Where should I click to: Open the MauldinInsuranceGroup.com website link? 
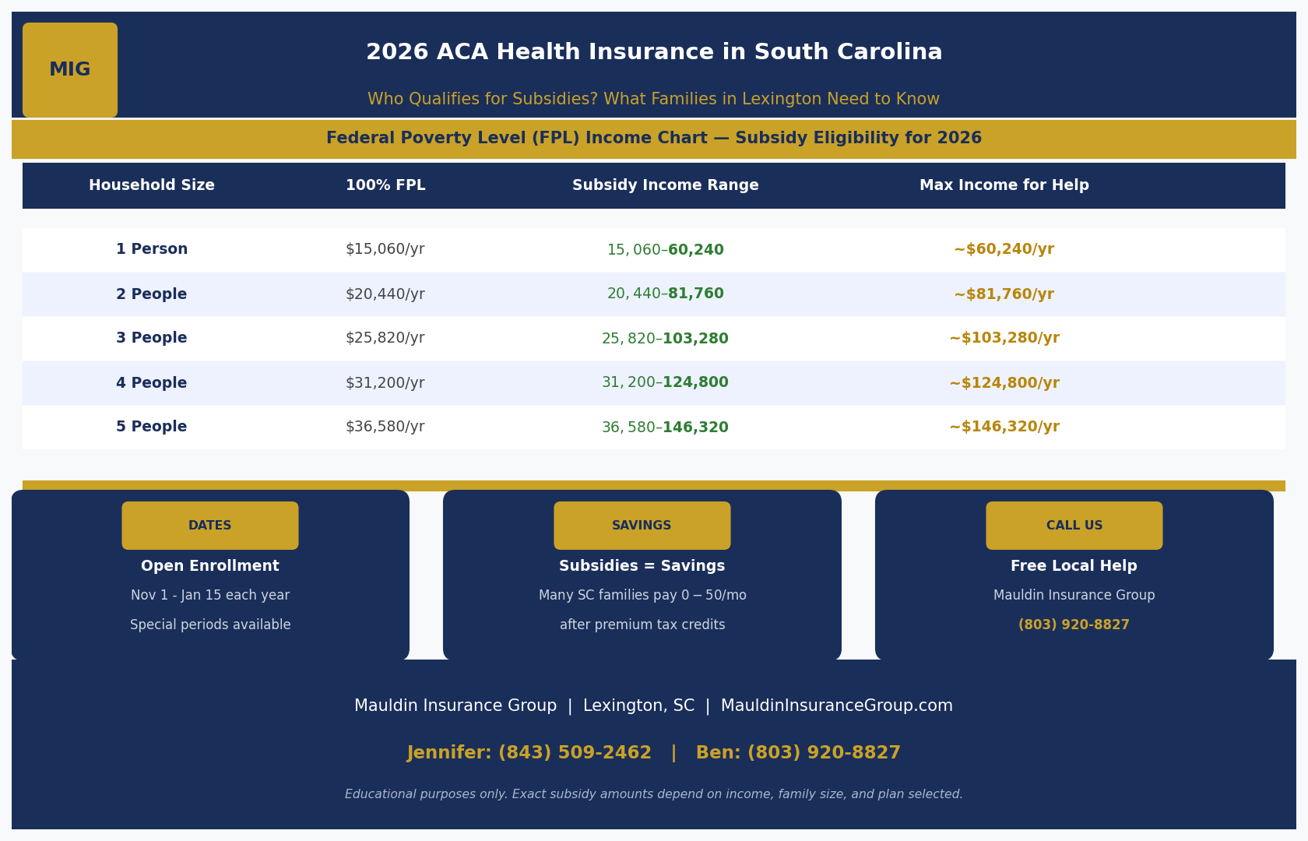[x=837, y=706]
